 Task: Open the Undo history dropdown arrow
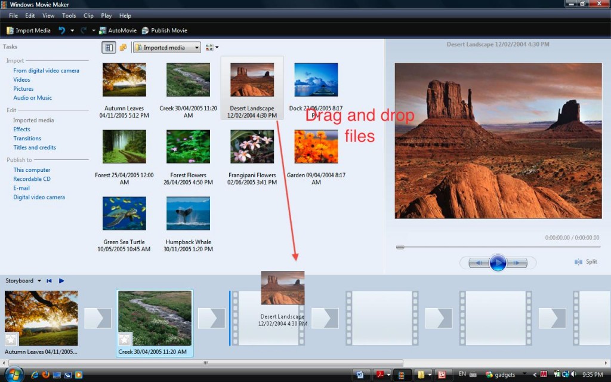pos(72,30)
